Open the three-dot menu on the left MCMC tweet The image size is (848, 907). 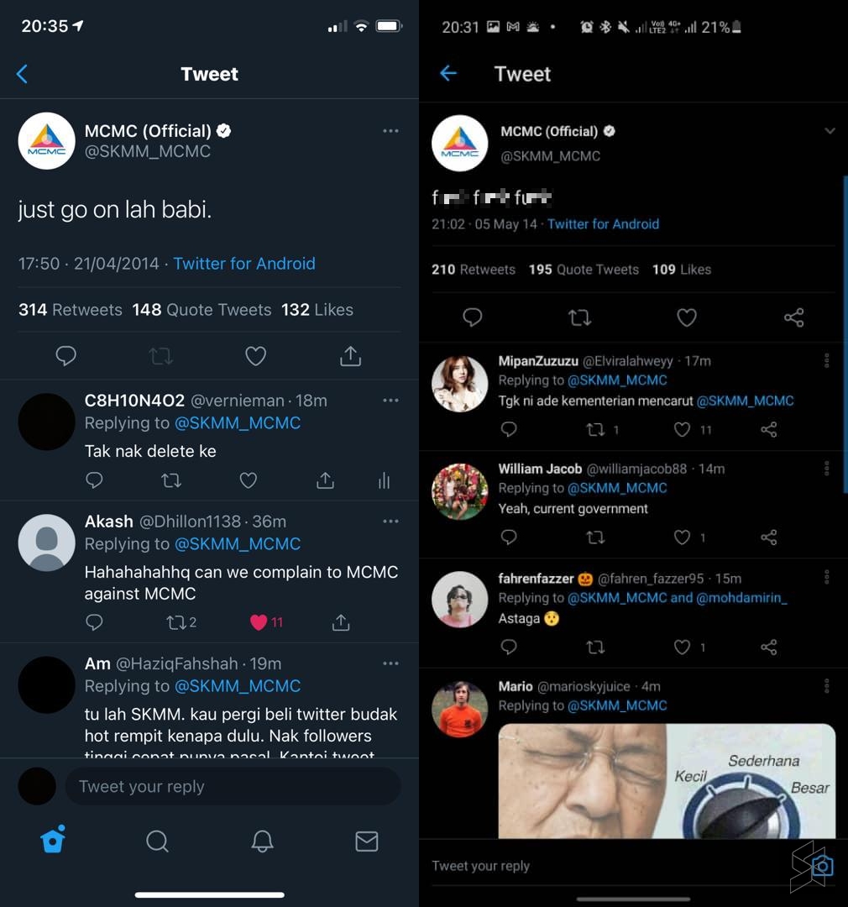point(390,131)
